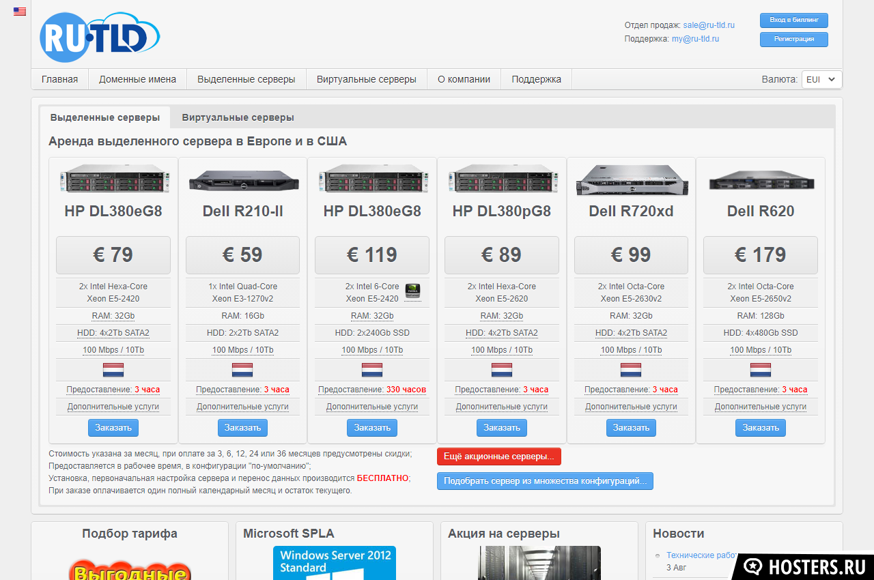Screen dimensions: 874x580
Task: Click the Dell R720xd title
Action: point(631,212)
